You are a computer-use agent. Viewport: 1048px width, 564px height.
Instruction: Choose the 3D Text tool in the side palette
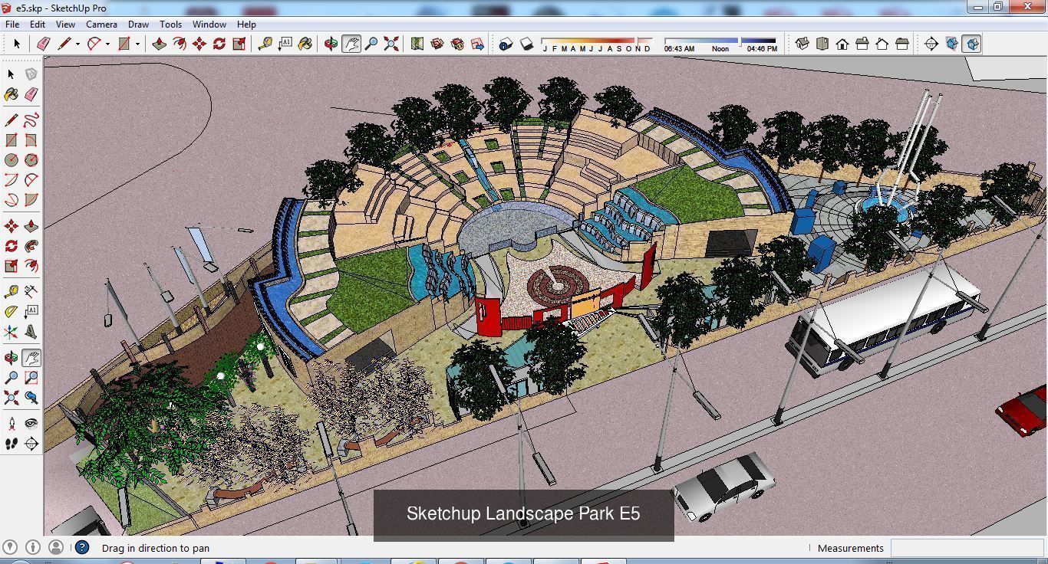click(31, 331)
